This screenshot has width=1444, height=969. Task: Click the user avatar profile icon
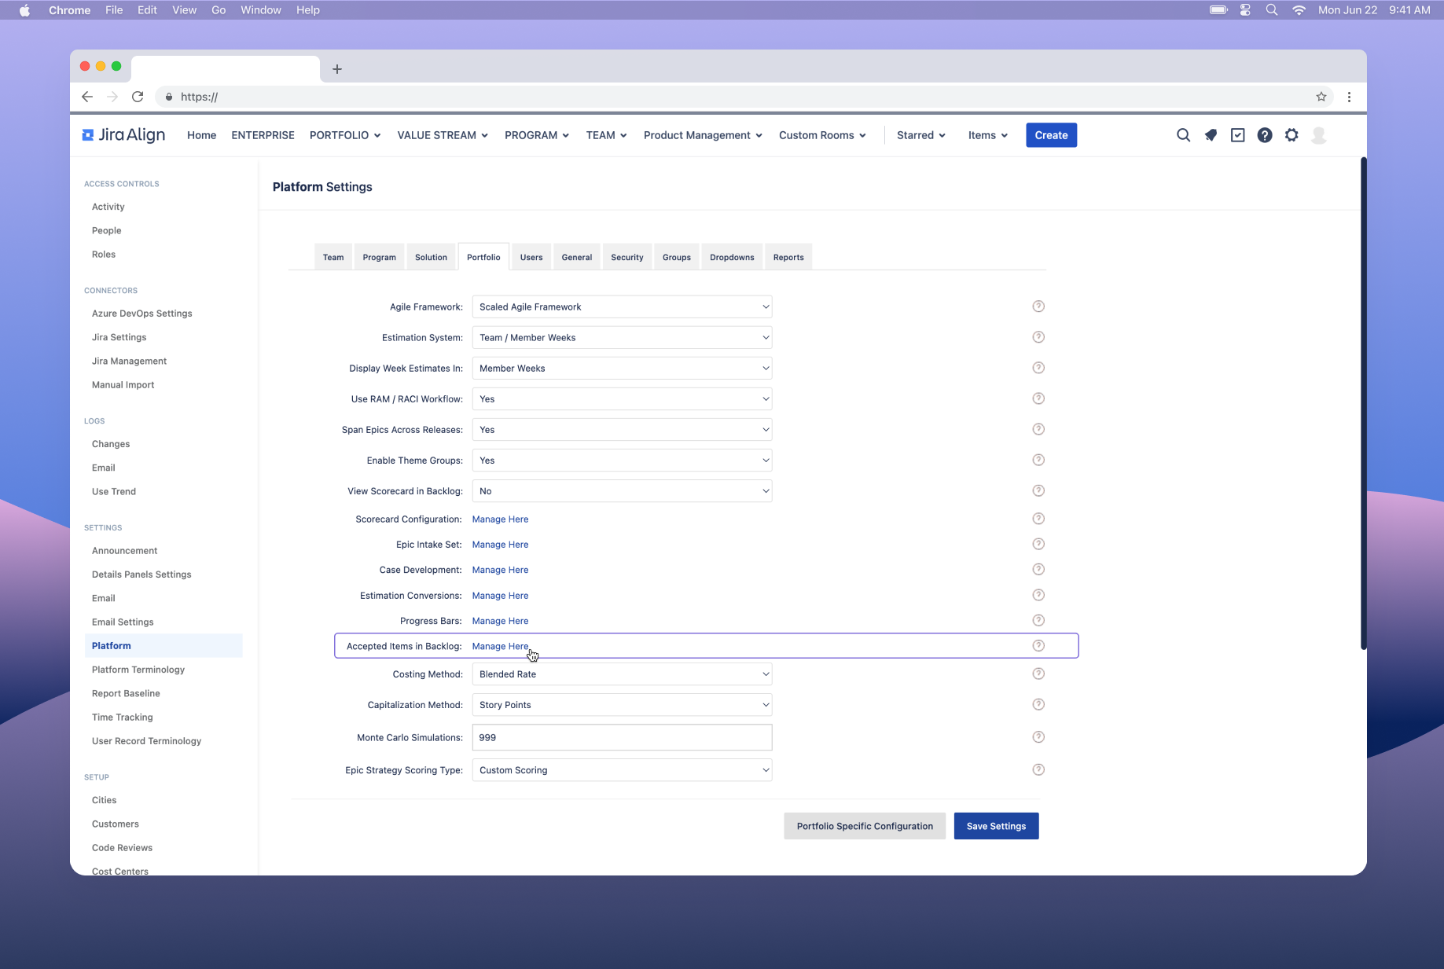pos(1319,135)
